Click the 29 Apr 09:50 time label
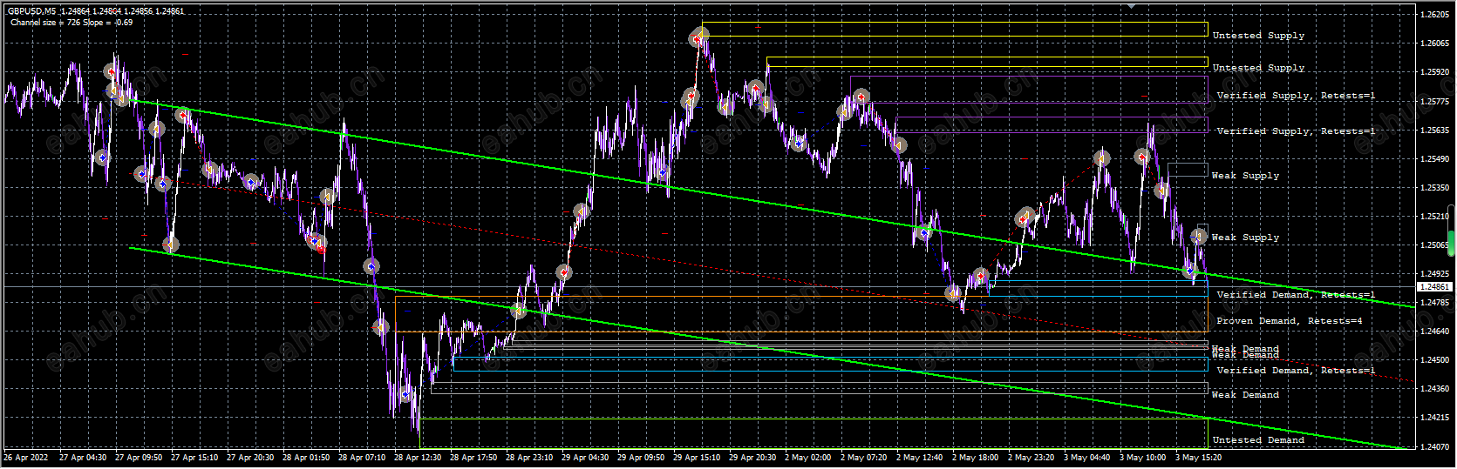Screen dimensions: 1457x469 coord(641,458)
